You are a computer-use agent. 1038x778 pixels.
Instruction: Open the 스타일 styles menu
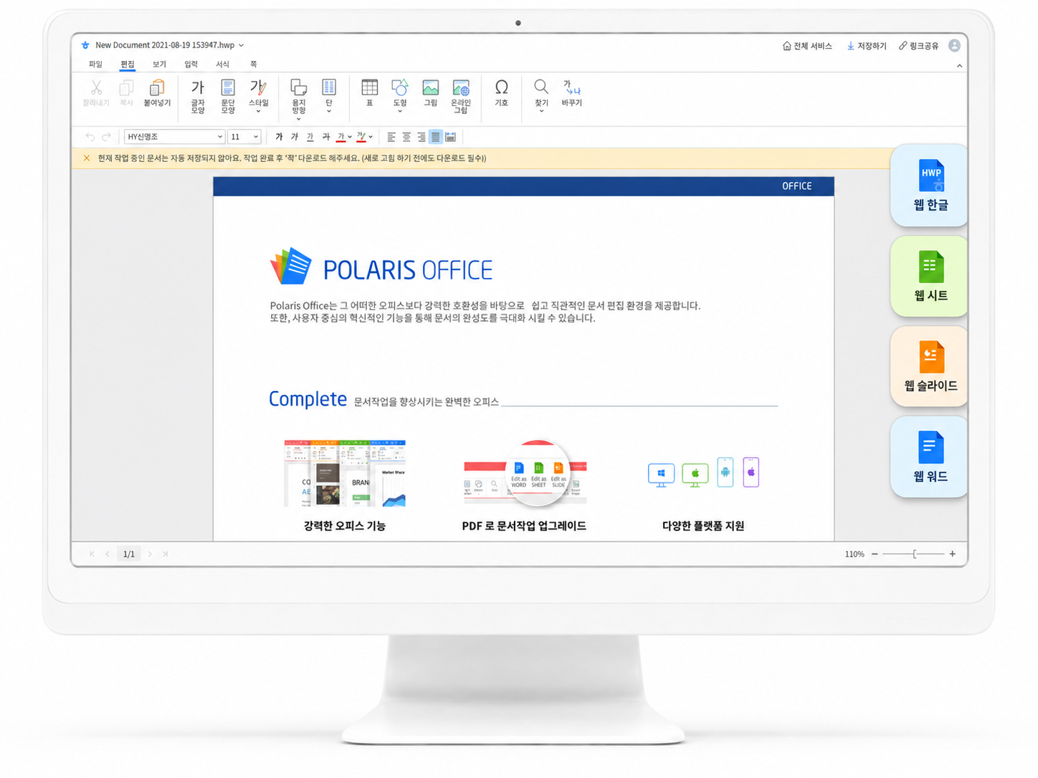point(259,96)
